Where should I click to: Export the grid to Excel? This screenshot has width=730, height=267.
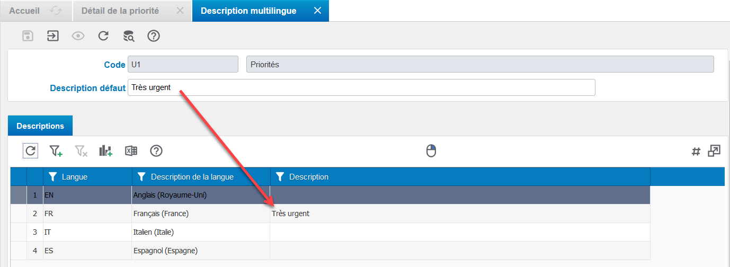point(131,151)
